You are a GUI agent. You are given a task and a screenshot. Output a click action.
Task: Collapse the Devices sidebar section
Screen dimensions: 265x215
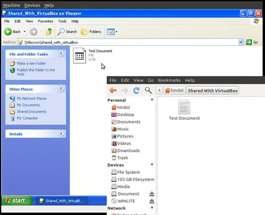coord(152,165)
